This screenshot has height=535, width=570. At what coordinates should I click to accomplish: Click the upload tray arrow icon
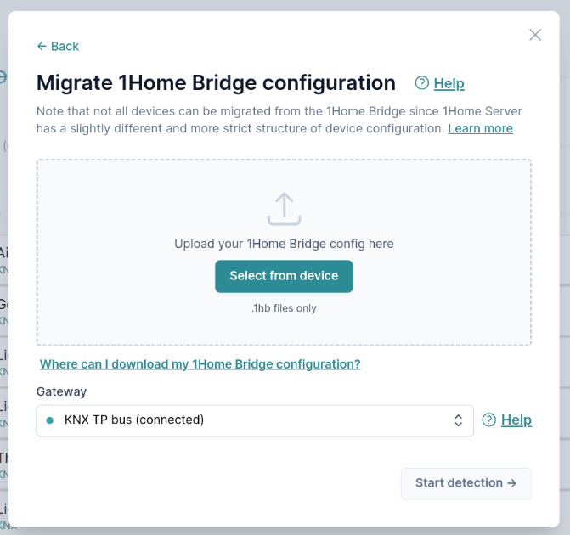click(284, 208)
